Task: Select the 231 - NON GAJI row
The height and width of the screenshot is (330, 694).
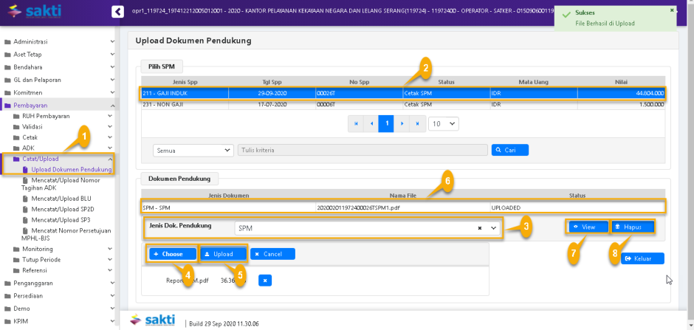Action: tap(403, 104)
